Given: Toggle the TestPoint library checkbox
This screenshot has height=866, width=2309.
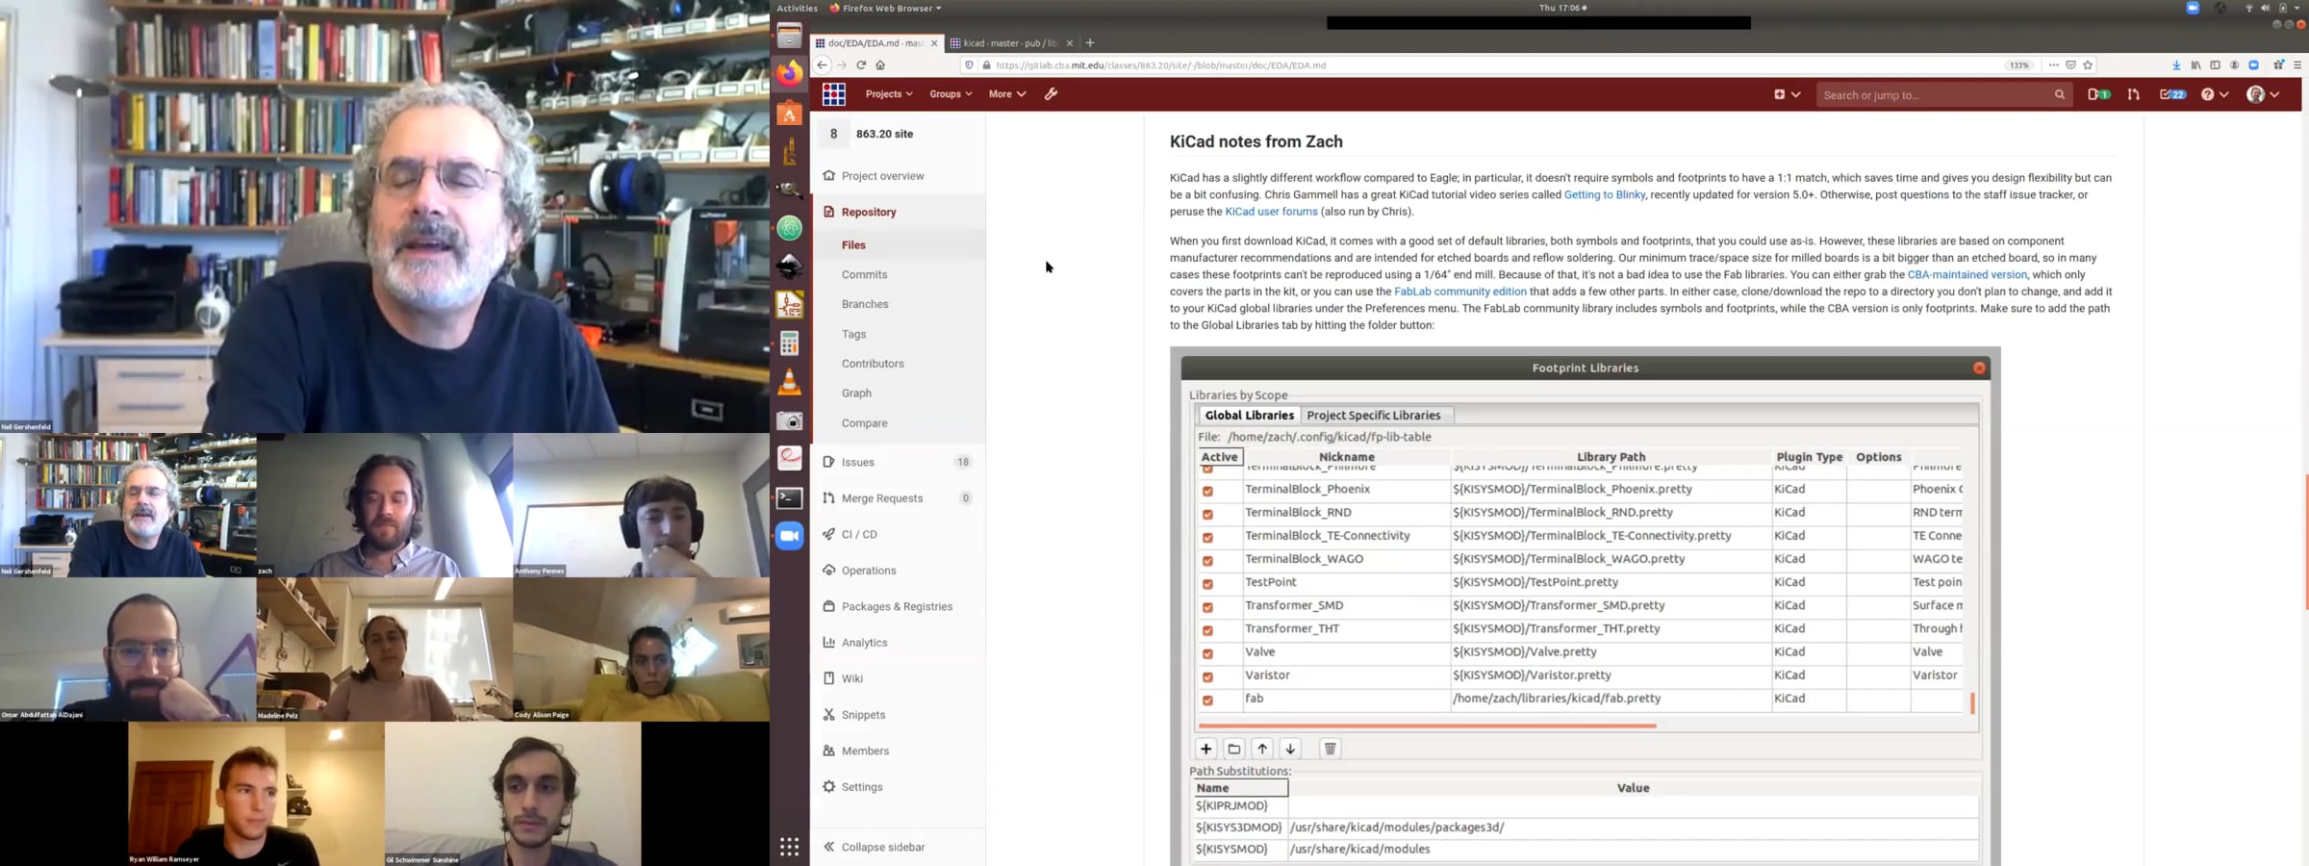Looking at the screenshot, I should (x=1207, y=584).
